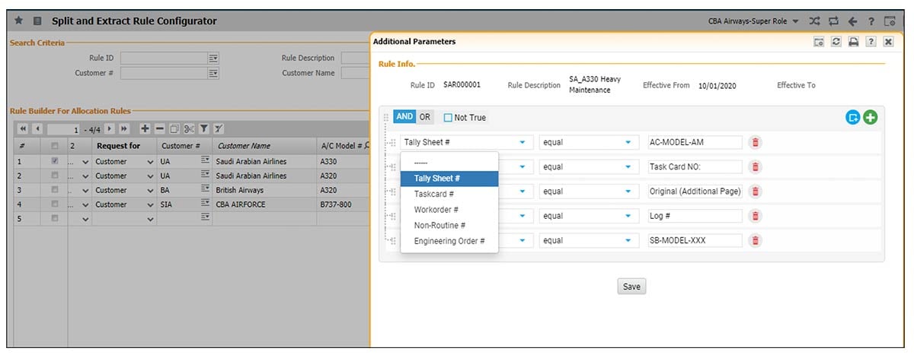Click the Save button
The height and width of the screenshot is (361, 914).
tap(631, 287)
